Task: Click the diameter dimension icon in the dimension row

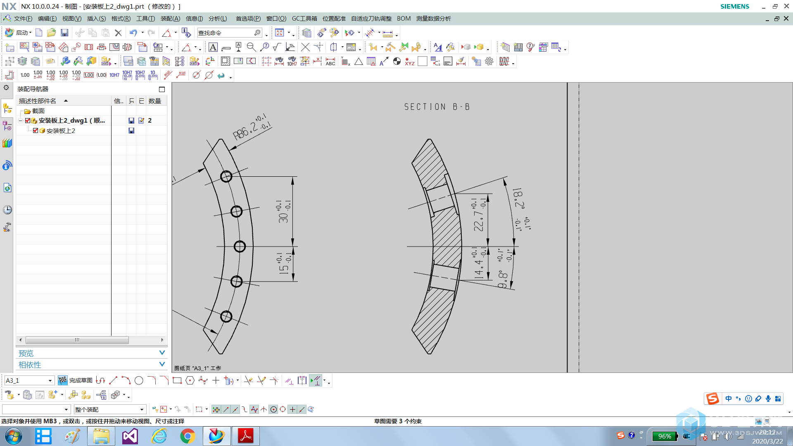Action: tap(196, 75)
